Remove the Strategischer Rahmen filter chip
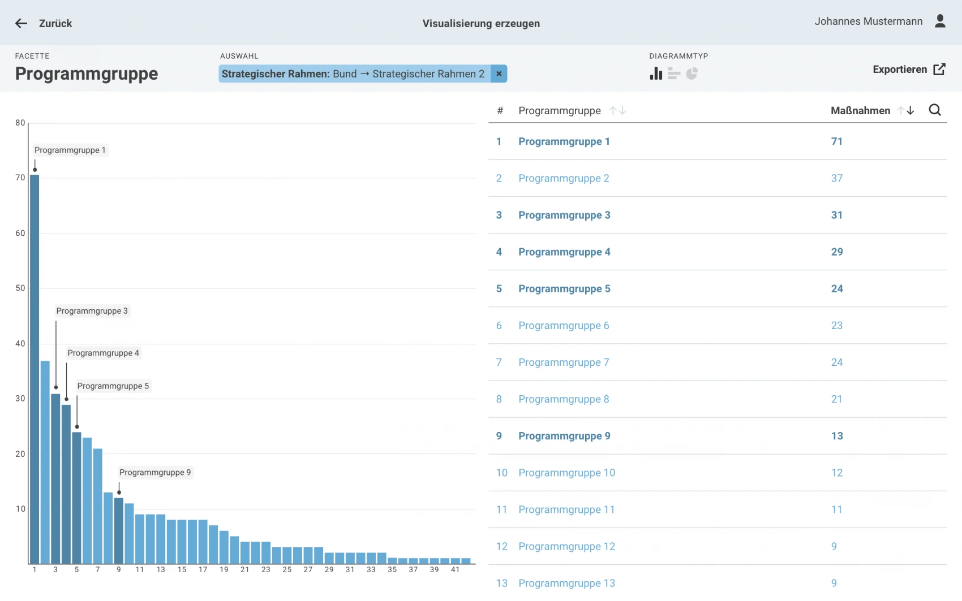962x601 pixels. click(x=499, y=73)
